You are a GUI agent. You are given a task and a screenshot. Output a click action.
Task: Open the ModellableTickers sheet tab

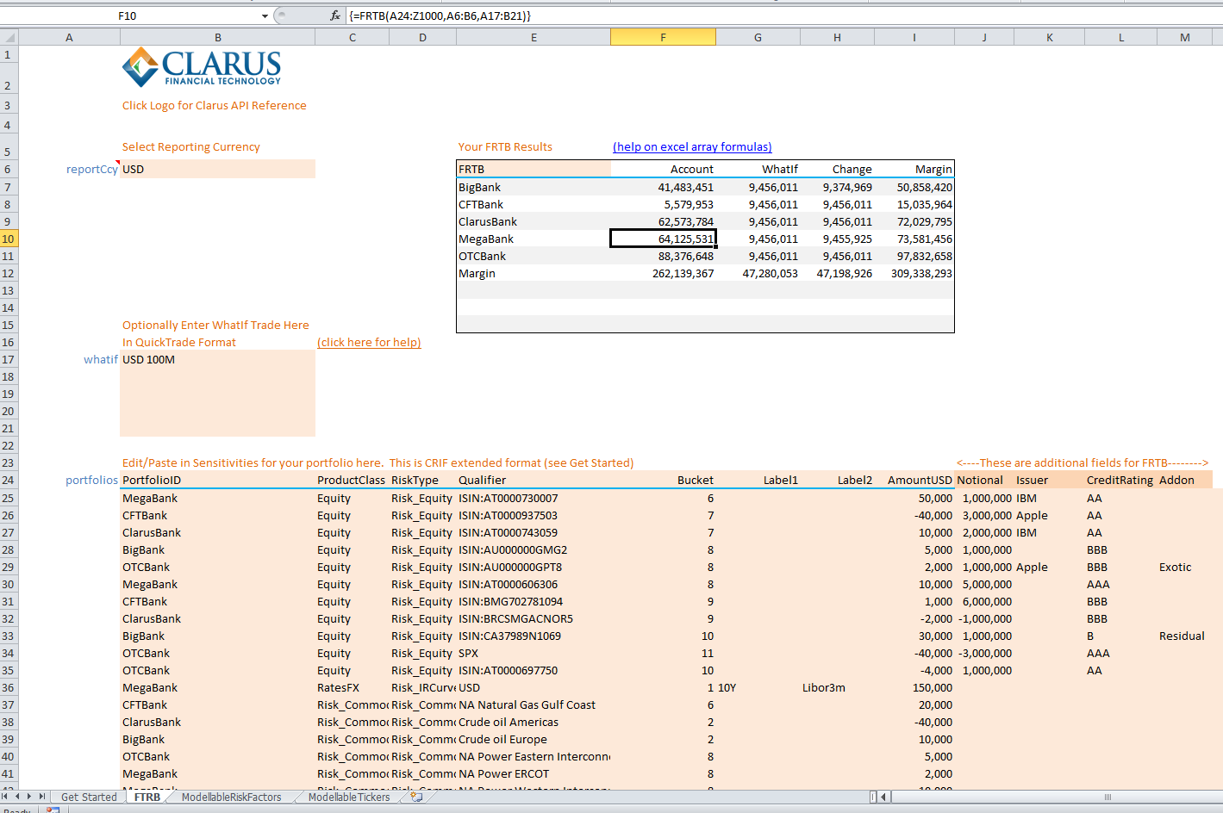point(349,797)
